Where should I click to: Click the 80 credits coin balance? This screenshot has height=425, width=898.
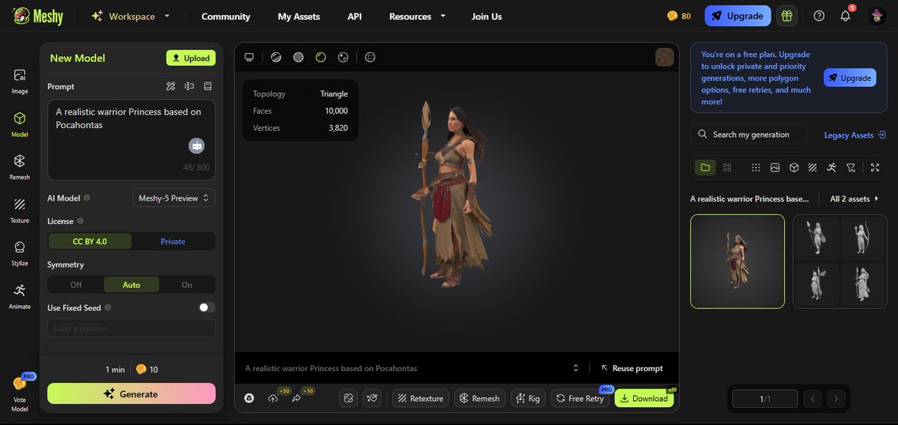(679, 16)
